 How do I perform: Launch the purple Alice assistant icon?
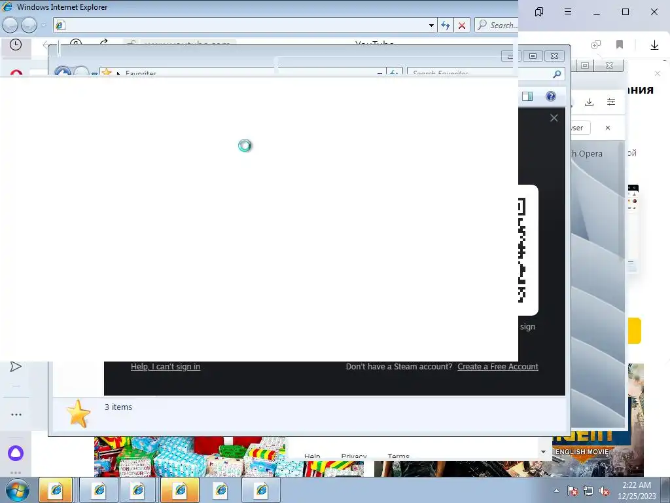pyautogui.click(x=16, y=453)
